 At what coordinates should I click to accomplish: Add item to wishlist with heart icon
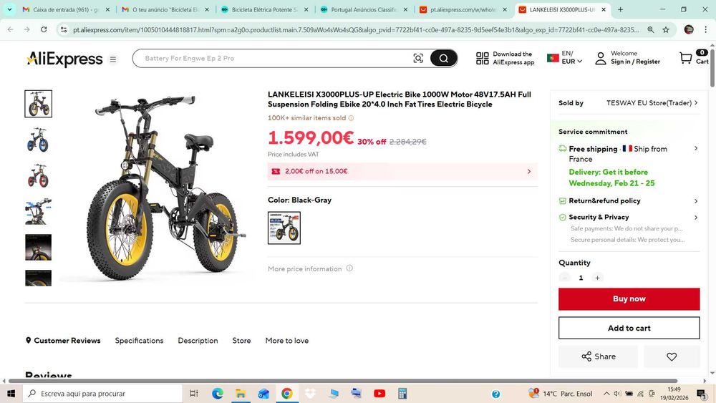[x=672, y=356]
